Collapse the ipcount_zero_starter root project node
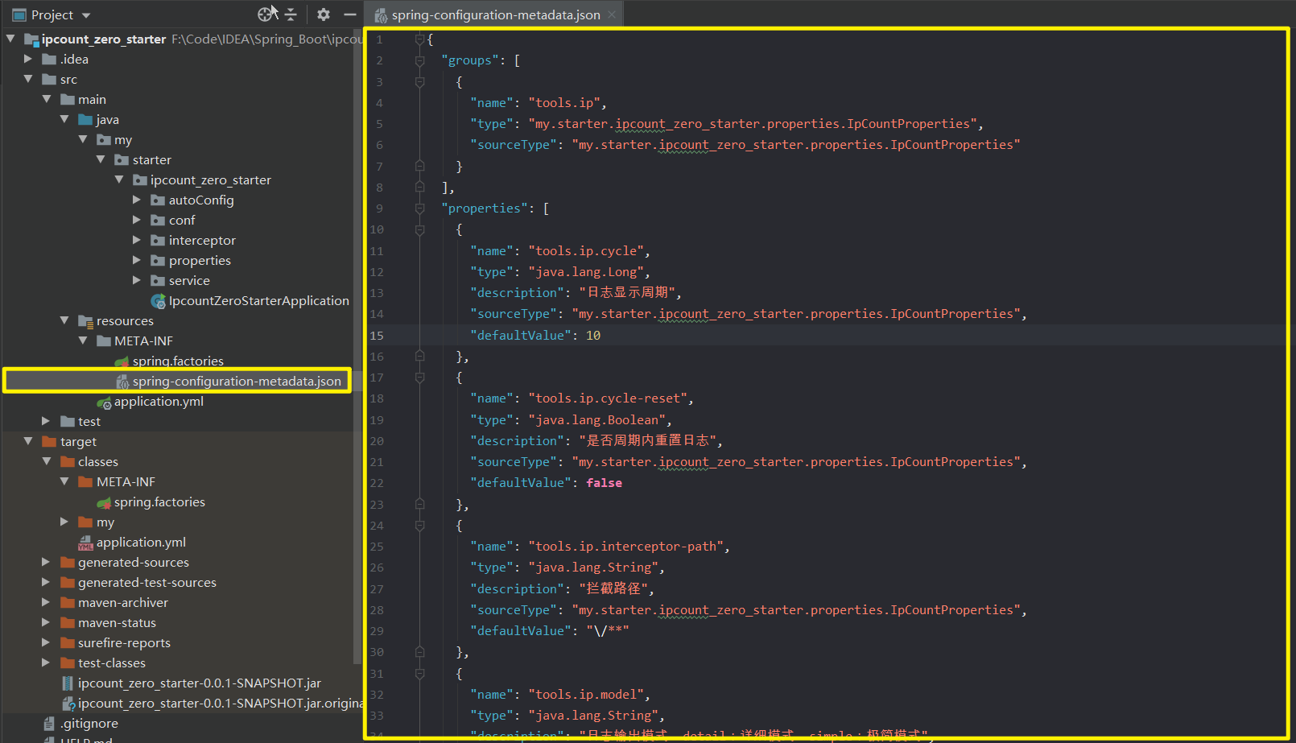Screen dimensions: 1296x743 tap(10, 39)
